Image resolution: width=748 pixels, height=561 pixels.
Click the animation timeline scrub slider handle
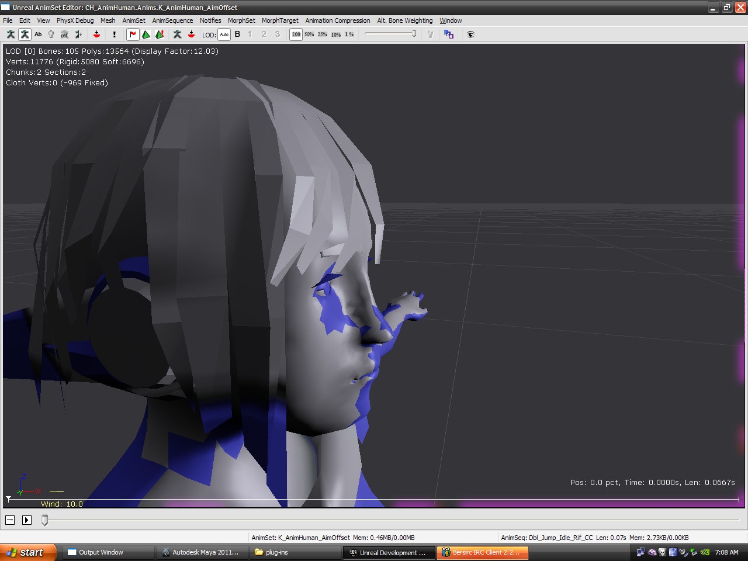coord(44,520)
